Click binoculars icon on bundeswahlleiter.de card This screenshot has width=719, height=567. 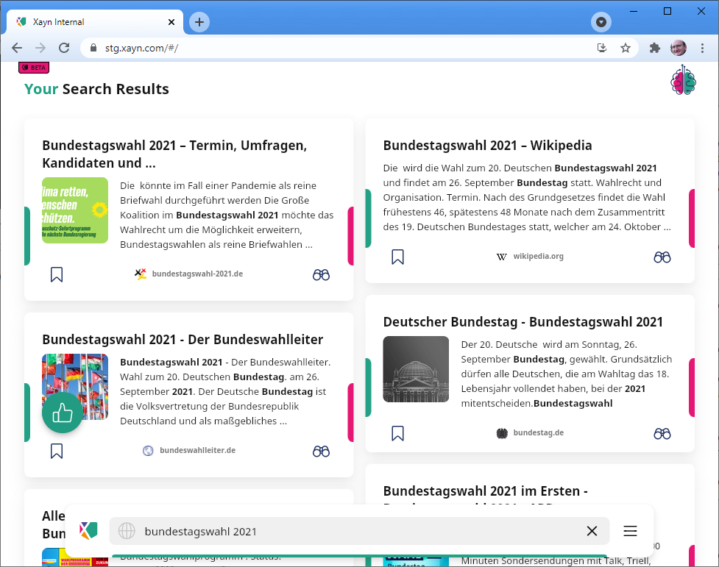(x=321, y=451)
